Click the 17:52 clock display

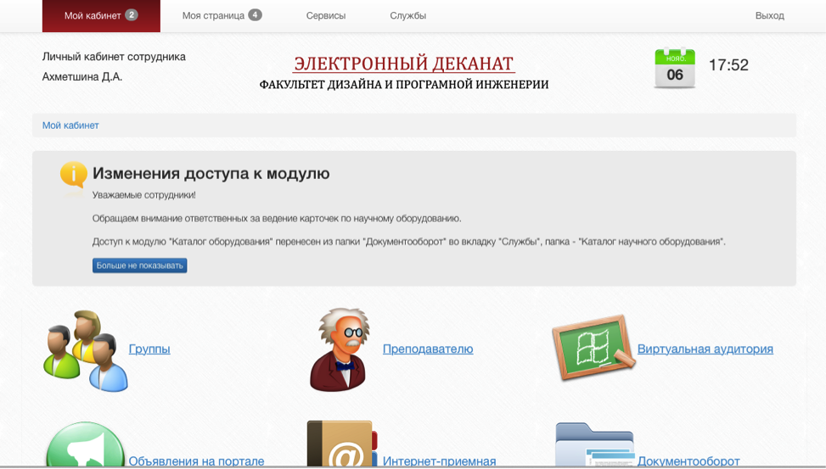tap(728, 64)
